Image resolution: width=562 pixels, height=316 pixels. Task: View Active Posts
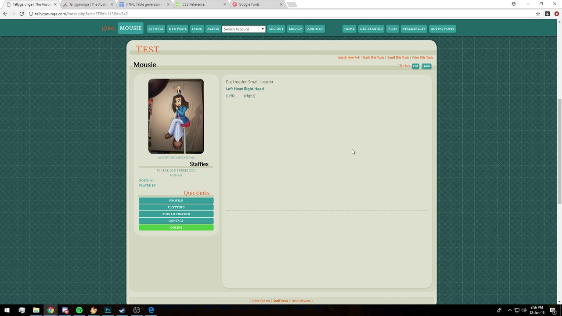coord(443,29)
